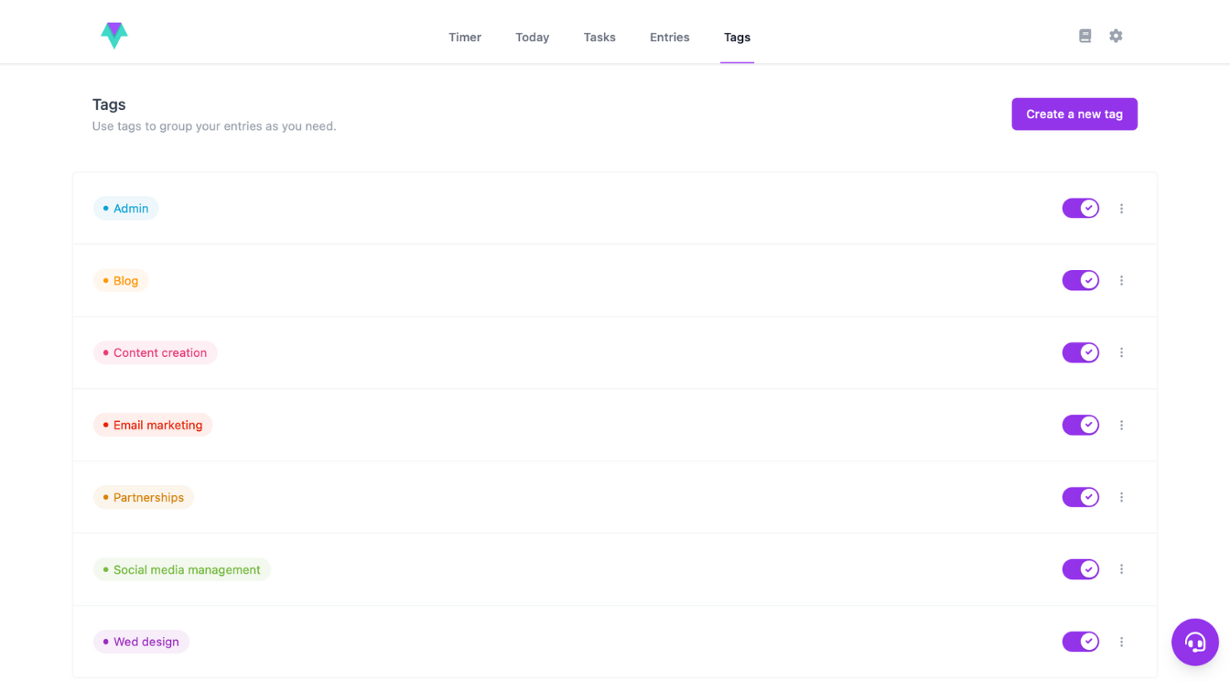The height and width of the screenshot is (692, 1230).
Task: Click the Blog tag badge
Action: coord(121,281)
